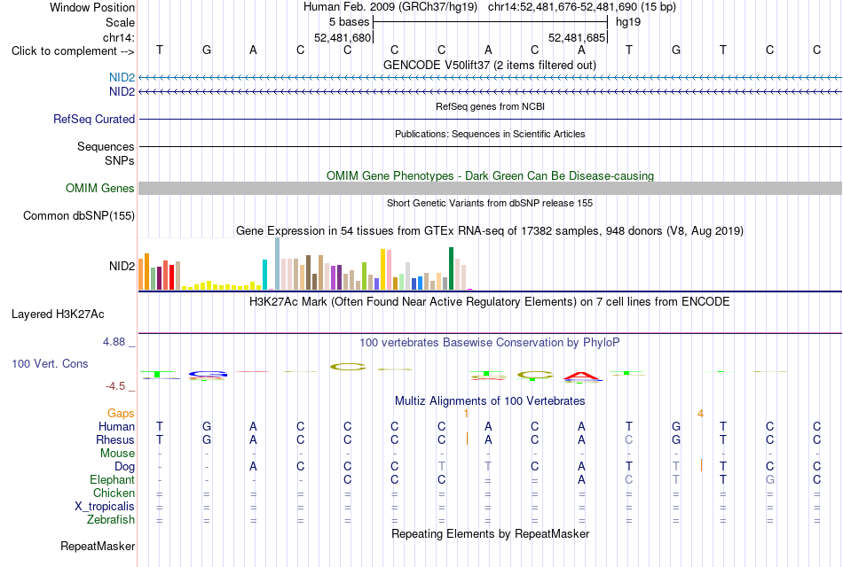Image resolution: width=843 pixels, height=567 pixels.
Task: Click the Gene Expression in 54 tissues title
Action: (x=490, y=231)
